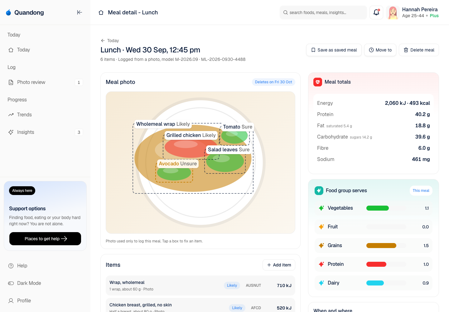Image resolution: width=449 pixels, height=312 pixels.
Task: Click the search magnifier icon
Action: coord(286,12)
